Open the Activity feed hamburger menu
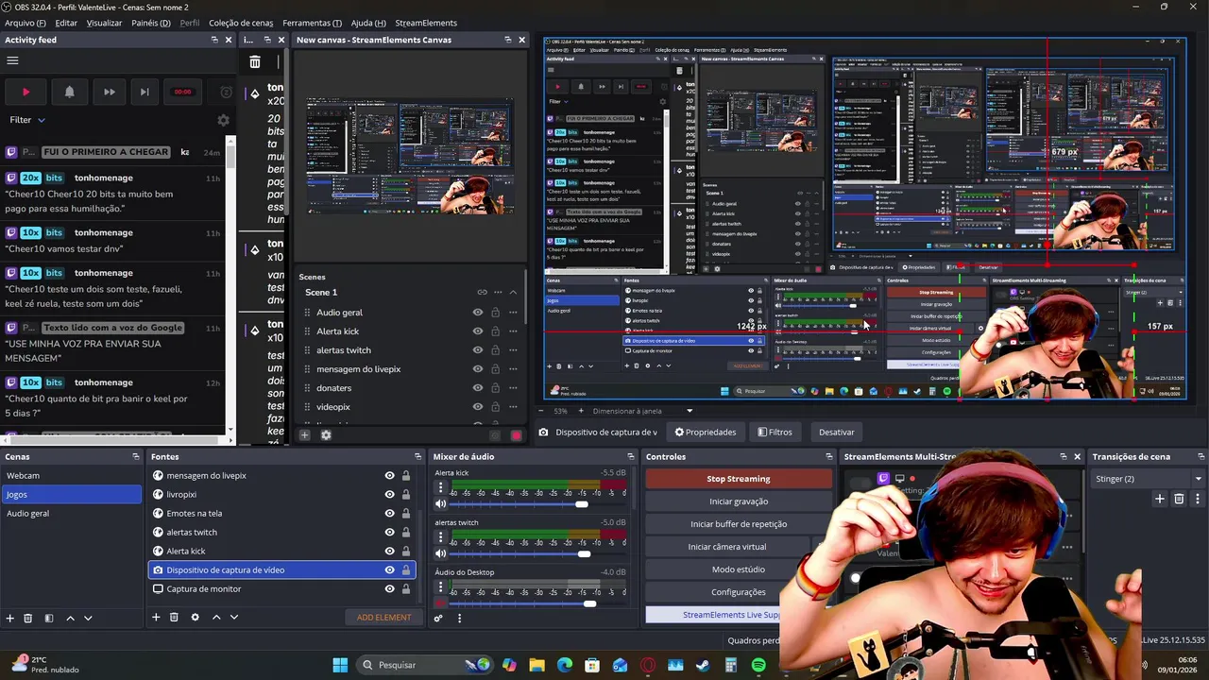The width and height of the screenshot is (1209, 680). coord(12,60)
